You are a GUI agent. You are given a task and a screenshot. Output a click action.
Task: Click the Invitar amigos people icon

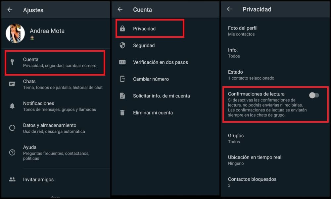(12, 179)
